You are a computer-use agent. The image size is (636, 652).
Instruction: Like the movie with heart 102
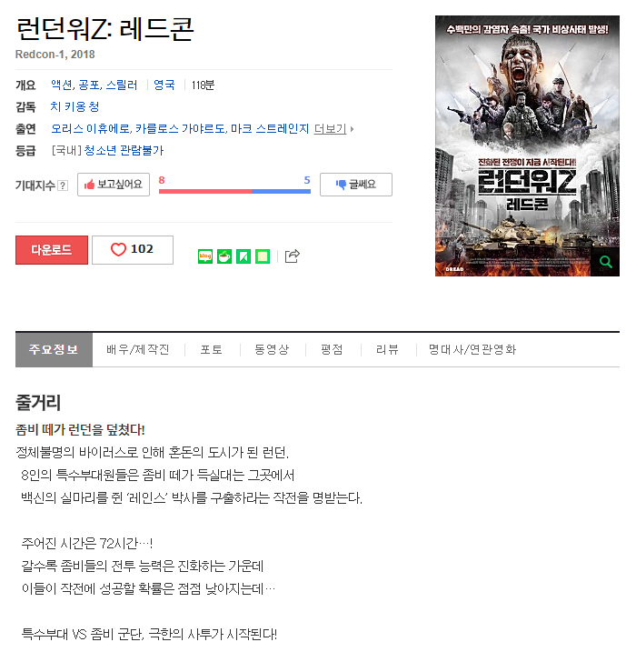[x=133, y=249]
